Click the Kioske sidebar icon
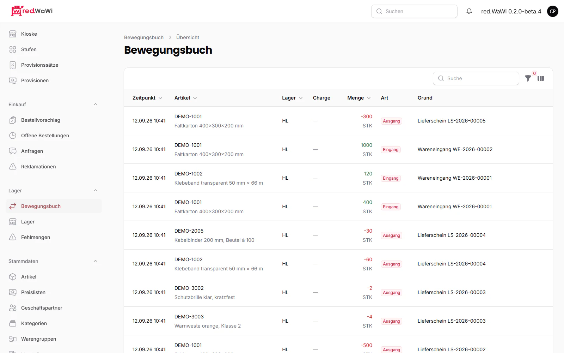 13,34
